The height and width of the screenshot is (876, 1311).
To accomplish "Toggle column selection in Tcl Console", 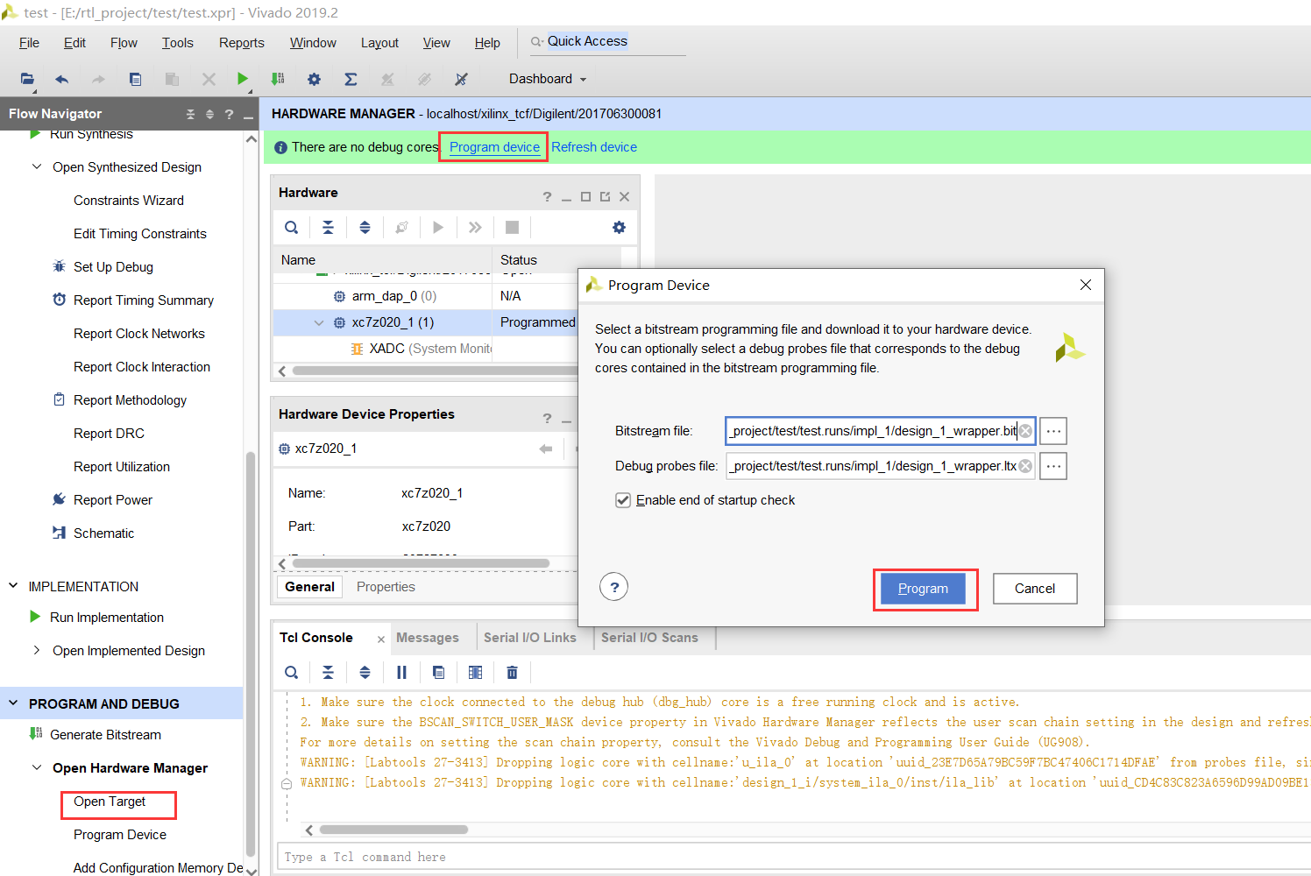I will (475, 673).
